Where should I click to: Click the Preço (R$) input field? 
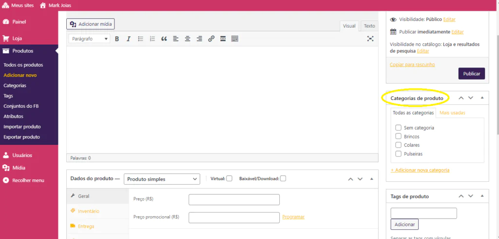click(234, 200)
